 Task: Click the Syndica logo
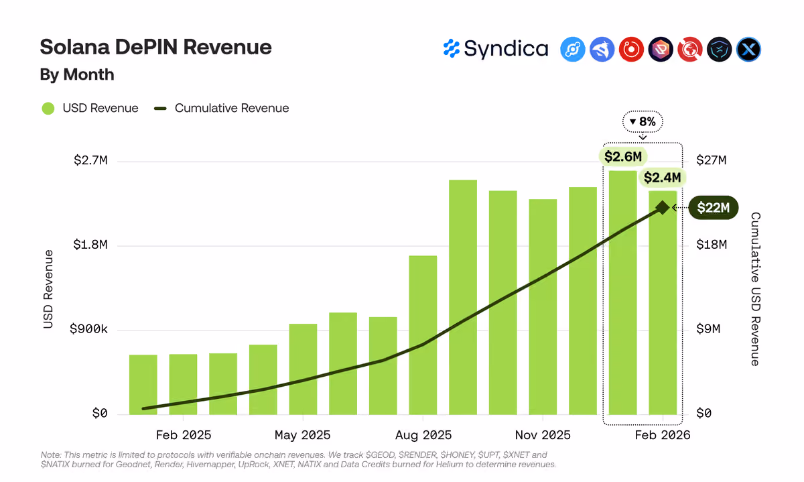(x=495, y=49)
